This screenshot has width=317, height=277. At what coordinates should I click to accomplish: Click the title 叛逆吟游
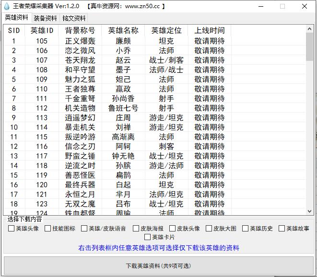pos(80,137)
